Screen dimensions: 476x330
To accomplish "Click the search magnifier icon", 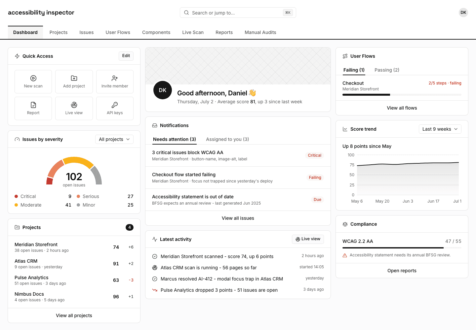I will [x=186, y=13].
